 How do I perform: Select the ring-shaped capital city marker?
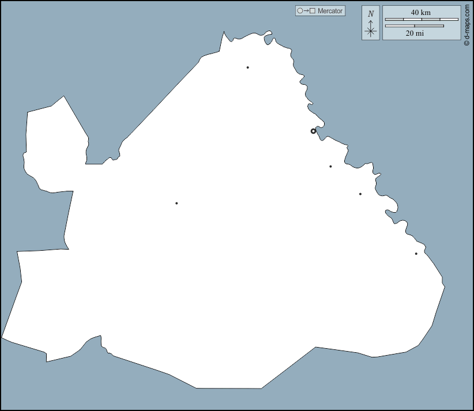[313, 131]
